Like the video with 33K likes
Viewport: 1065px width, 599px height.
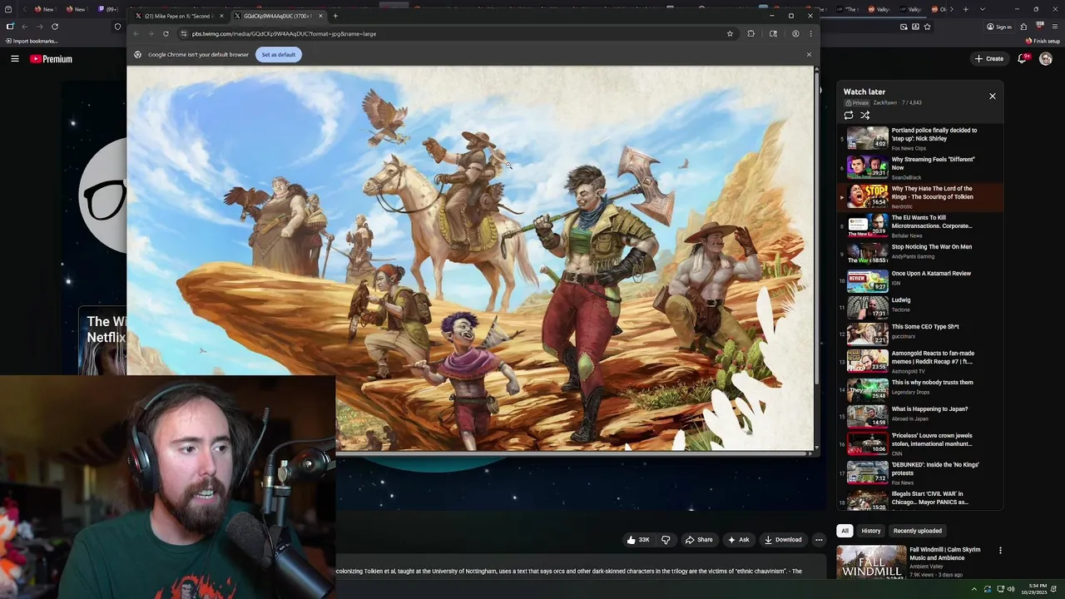(x=638, y=540)
